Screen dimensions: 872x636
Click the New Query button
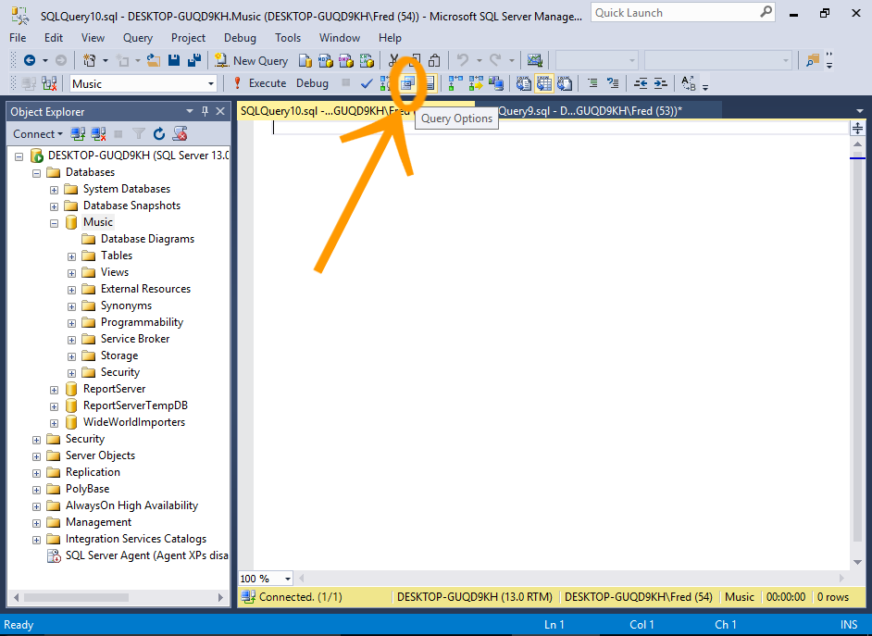(x=252, y=60)
